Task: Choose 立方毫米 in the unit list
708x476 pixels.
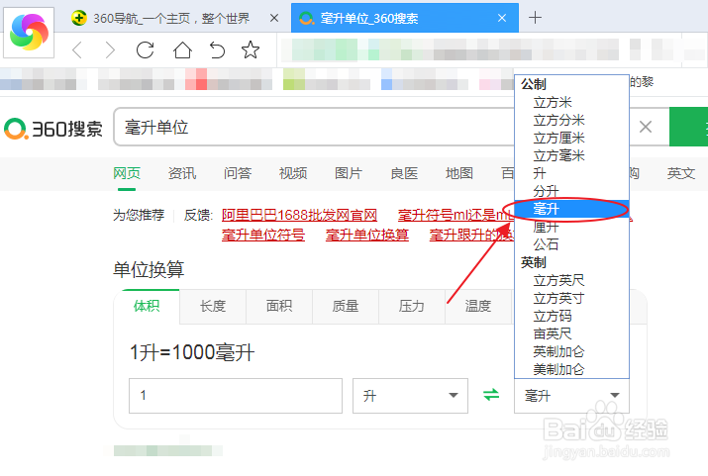Action: pyautogui.click(x=571, y=155)
